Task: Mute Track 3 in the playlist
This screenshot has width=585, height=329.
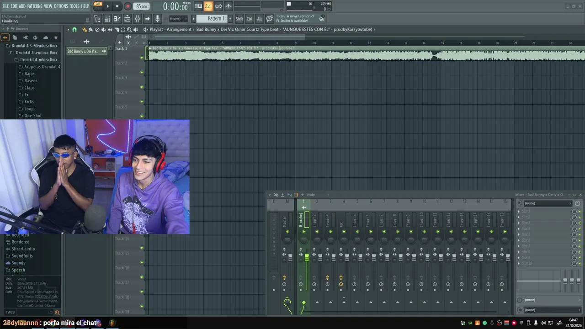Action: click(x=142, y=87)
